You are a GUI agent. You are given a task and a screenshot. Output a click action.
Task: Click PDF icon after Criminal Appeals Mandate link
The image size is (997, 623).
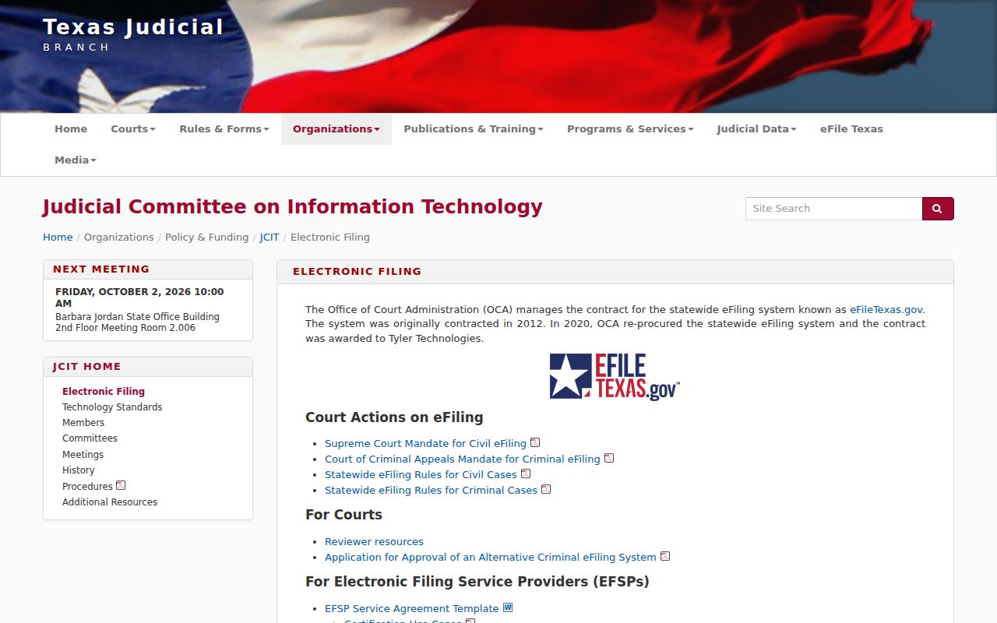click(x=609, y=458)
